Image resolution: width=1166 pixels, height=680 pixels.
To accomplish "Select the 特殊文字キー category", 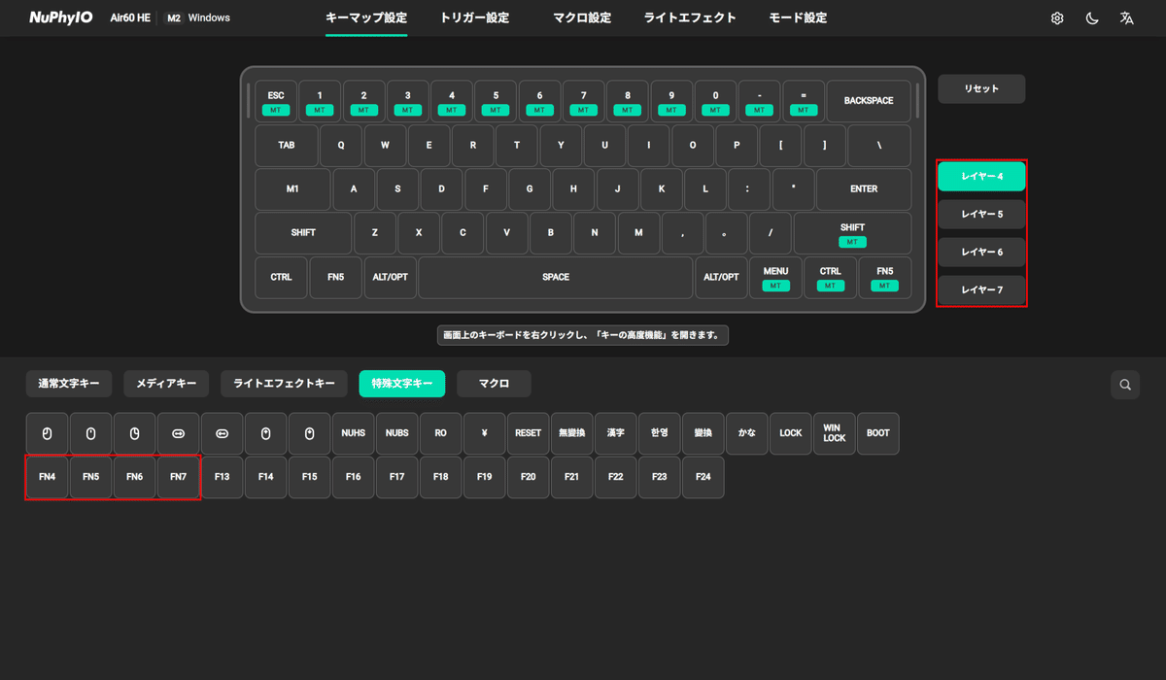I will coord(402,384).
